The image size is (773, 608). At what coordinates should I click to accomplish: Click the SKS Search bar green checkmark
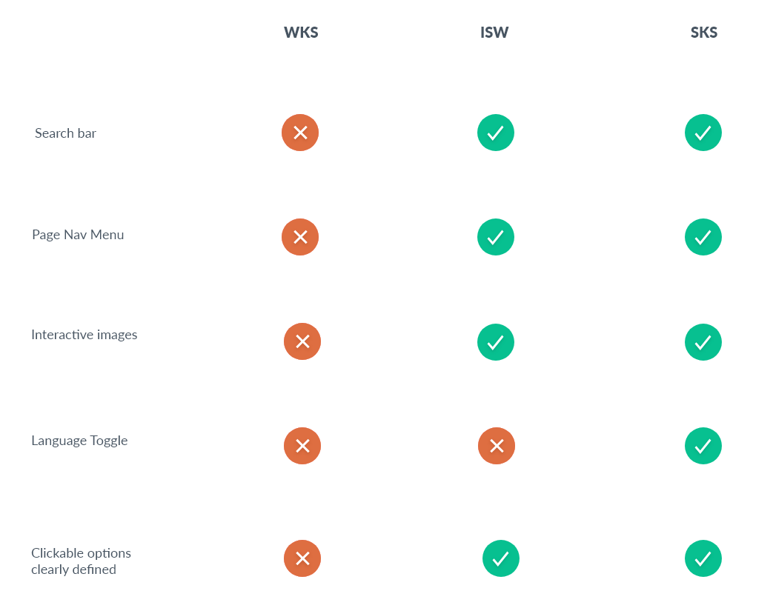pyautogui.click(x=703, y=133)
